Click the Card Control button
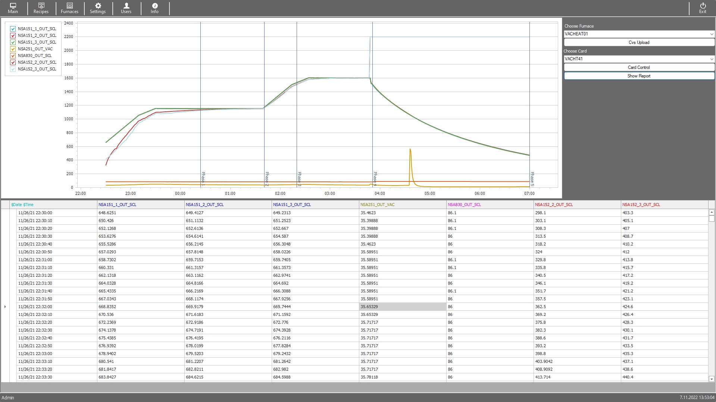 click(639, 67)
